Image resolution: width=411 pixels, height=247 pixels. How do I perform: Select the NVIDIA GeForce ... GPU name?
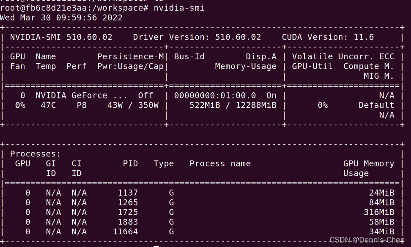(x=81, y=95)
